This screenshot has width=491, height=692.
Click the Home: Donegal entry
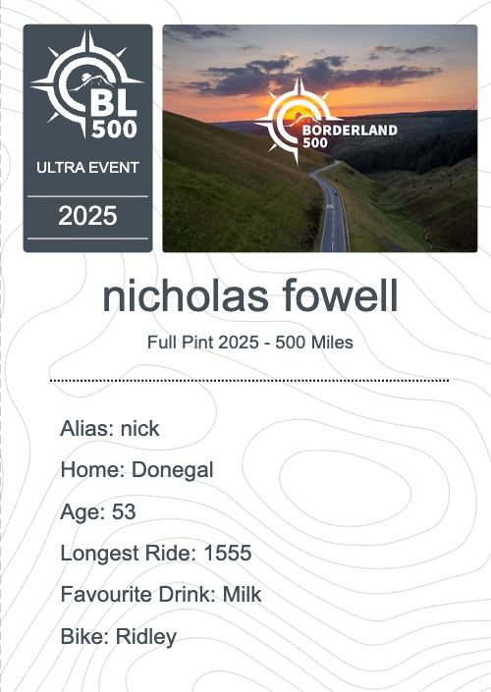click(x=136, y=469)
